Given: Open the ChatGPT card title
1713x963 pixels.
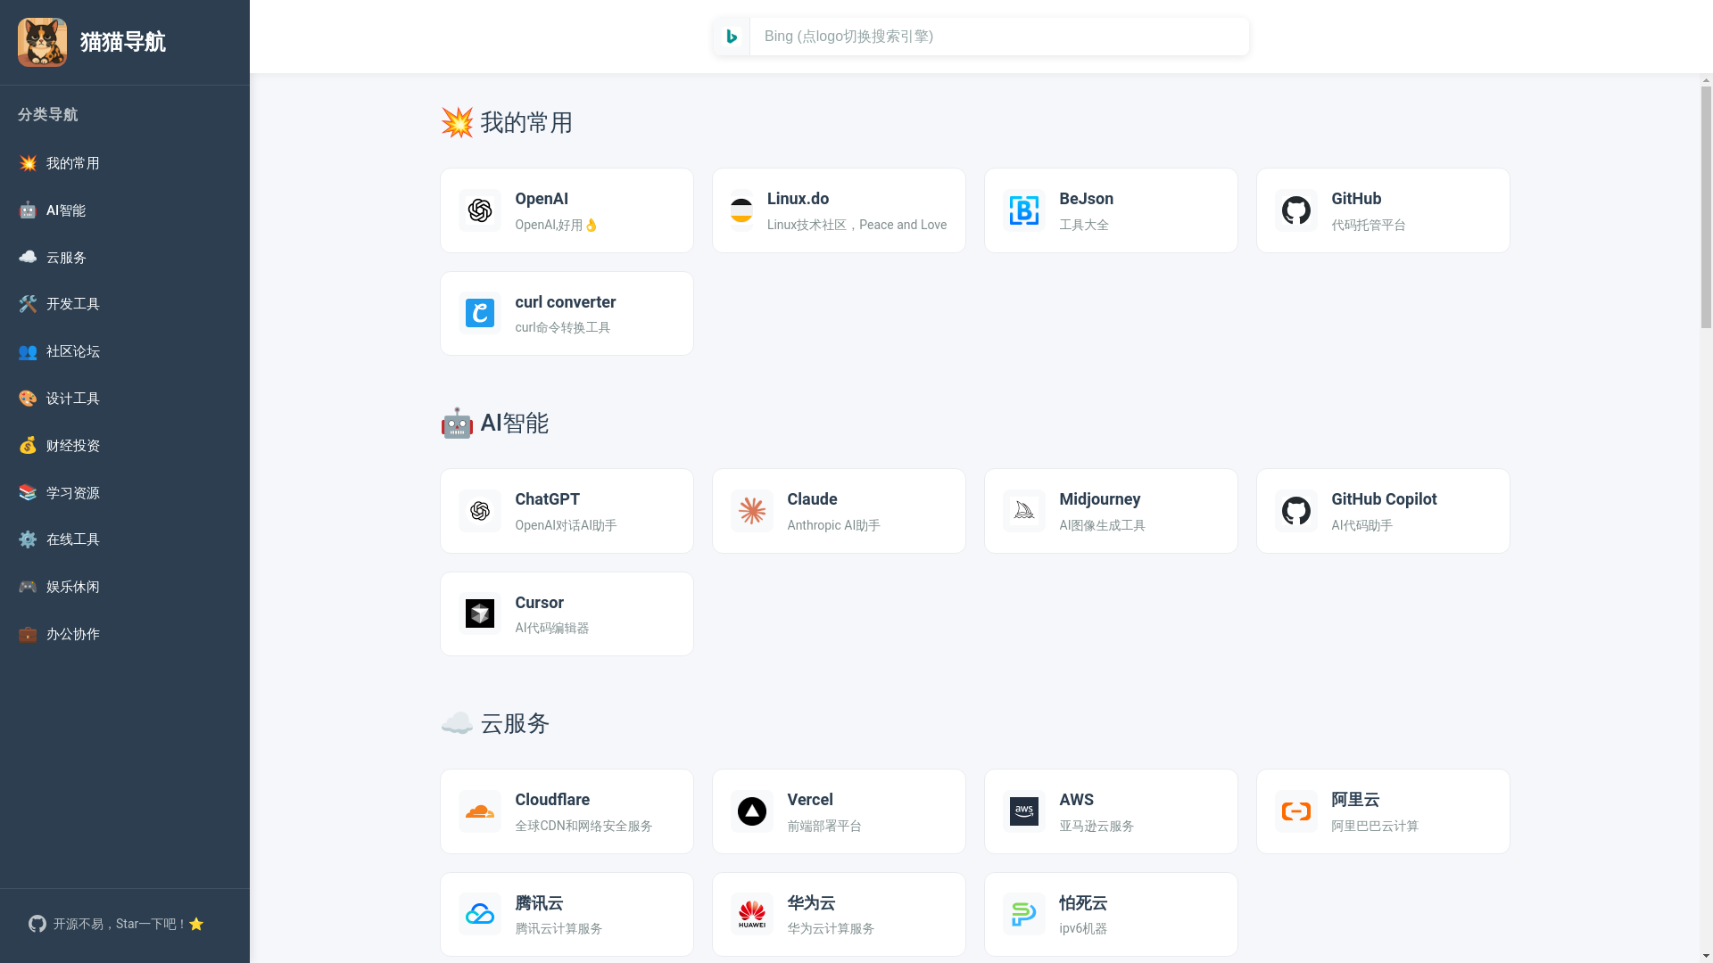Looking at the screenshot, I should [x=547, y=499].
